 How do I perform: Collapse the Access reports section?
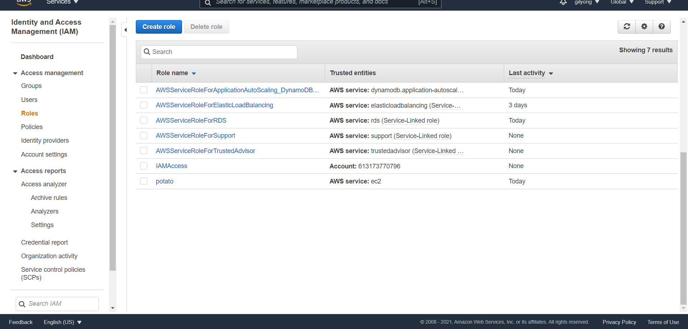15,171
